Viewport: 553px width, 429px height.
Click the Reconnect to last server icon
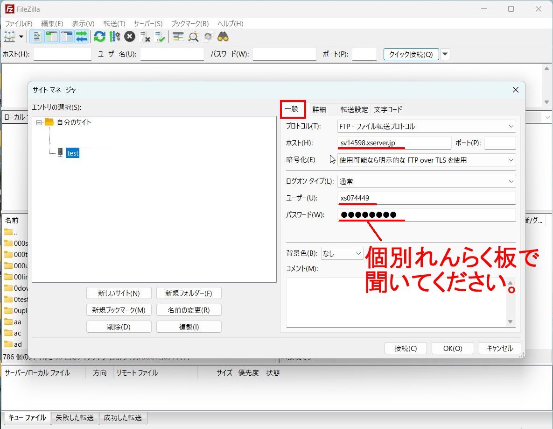coord(160,37)
